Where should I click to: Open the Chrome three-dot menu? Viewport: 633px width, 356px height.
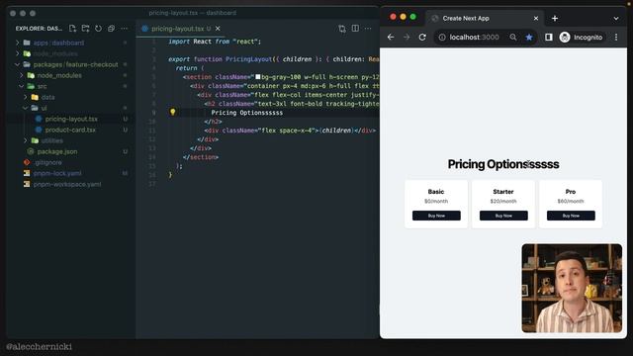[x=616, y=38]
